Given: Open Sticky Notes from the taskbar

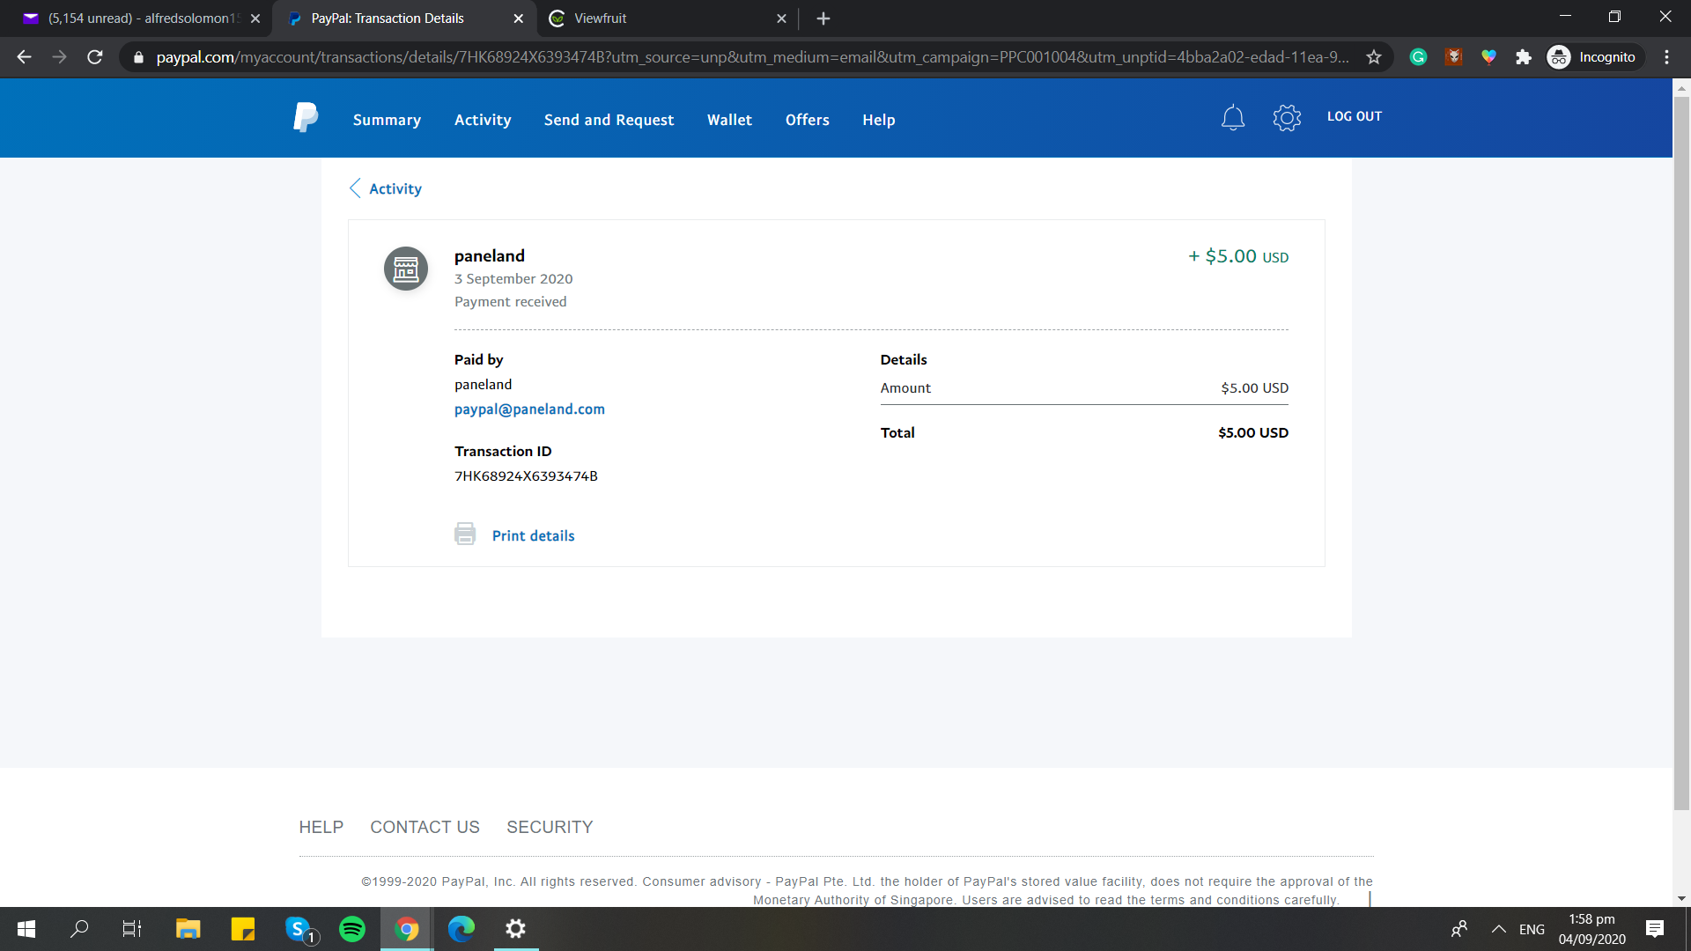Looking at the screenshot, I should (243, 929).
